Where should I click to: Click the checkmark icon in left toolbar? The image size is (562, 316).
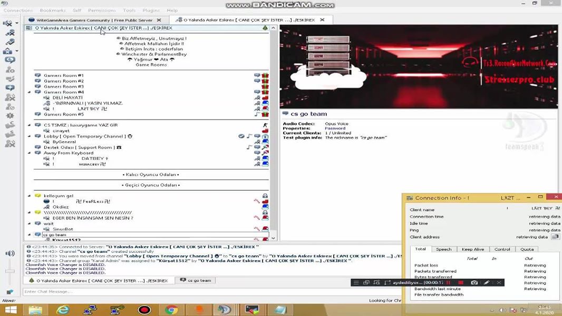(10, 78)
